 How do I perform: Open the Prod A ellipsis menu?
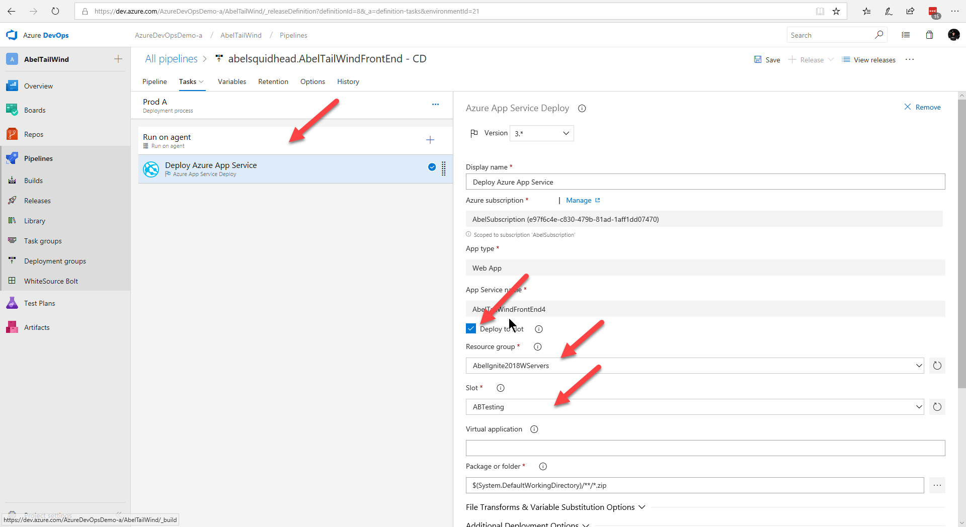click(435, 105)
